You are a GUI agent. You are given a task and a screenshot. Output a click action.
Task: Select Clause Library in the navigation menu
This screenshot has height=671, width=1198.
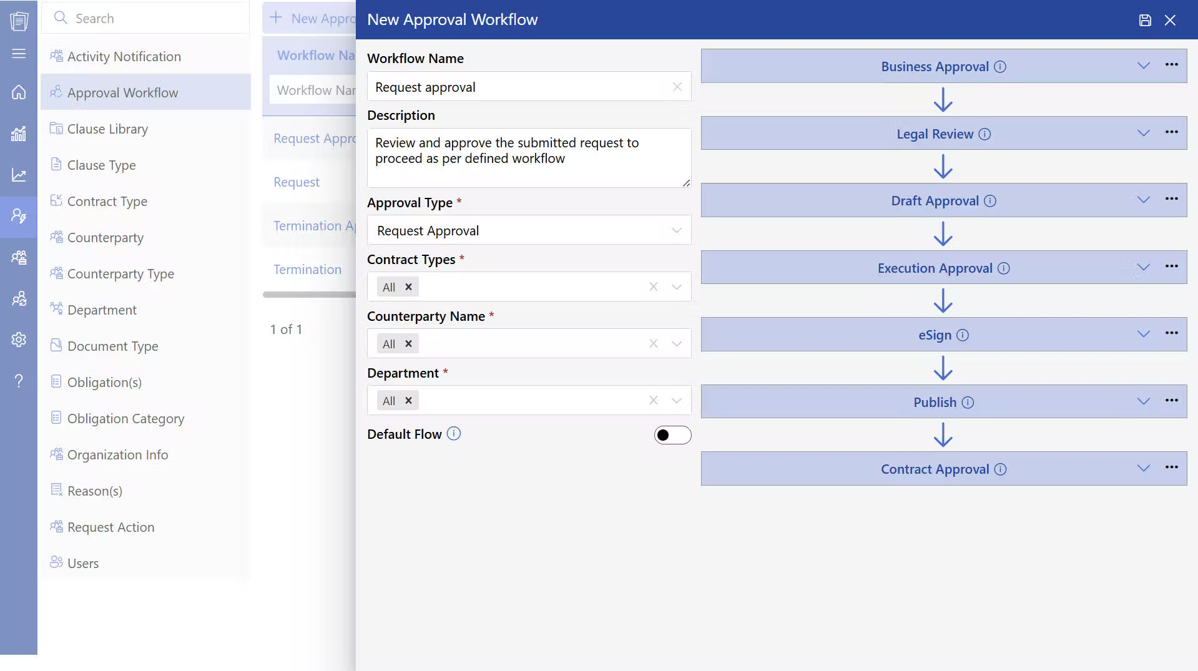107,129
